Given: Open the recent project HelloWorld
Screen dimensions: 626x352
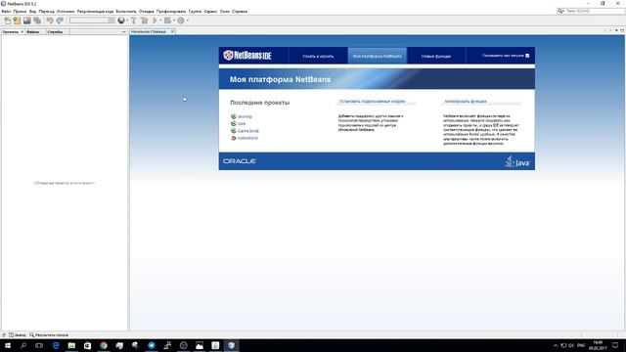Looking at the screenshot, I should (x=247, y=138).
